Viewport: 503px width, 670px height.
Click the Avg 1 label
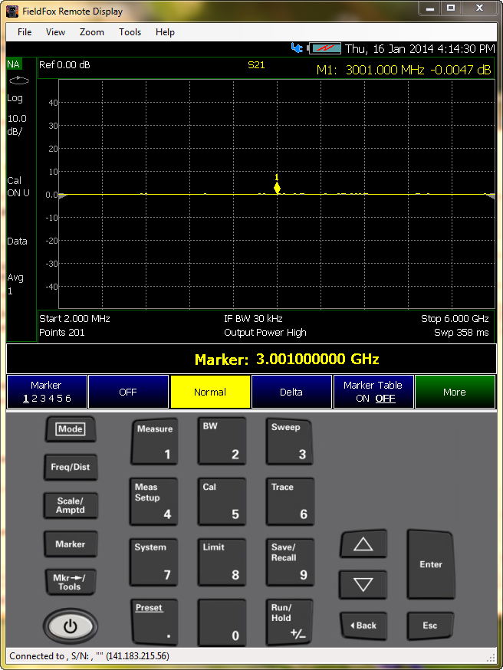pos(15,284)
